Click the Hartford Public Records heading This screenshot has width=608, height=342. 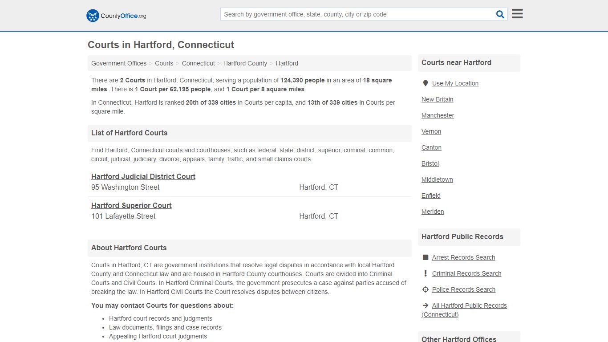point(462,236)
